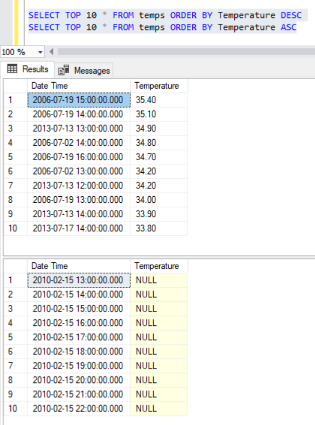Select cell 2013-07-13 14:00:00.000
The height and width of the screenshot is (425, 315).
[79, 214]
